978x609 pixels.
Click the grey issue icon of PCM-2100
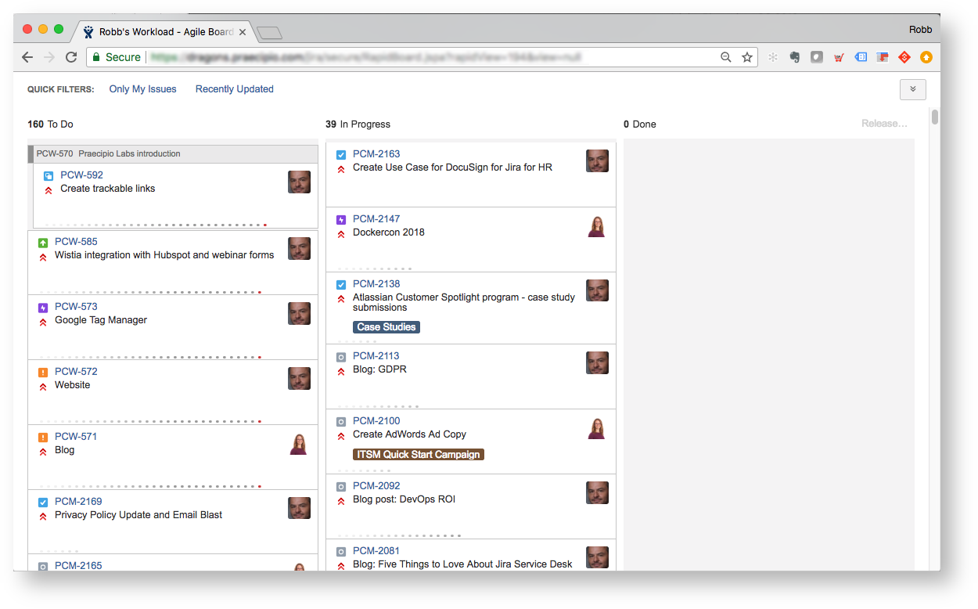[341, 422]
